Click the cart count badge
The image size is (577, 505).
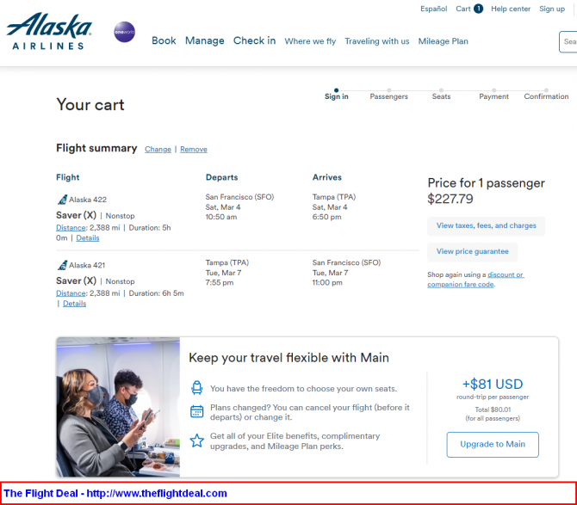pyautogui.click(x=478, y=9)
